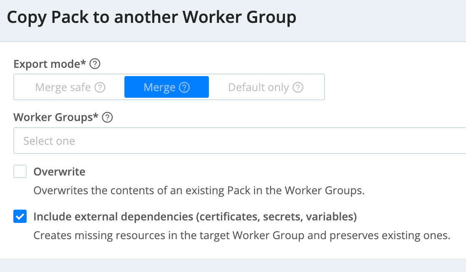Click the question mark inside the Merge button
Image resolution: width=466 pixels, height=272 pixels.
point(184,87)
